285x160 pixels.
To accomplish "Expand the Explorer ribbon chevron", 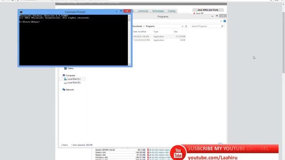I will point(221,21).
